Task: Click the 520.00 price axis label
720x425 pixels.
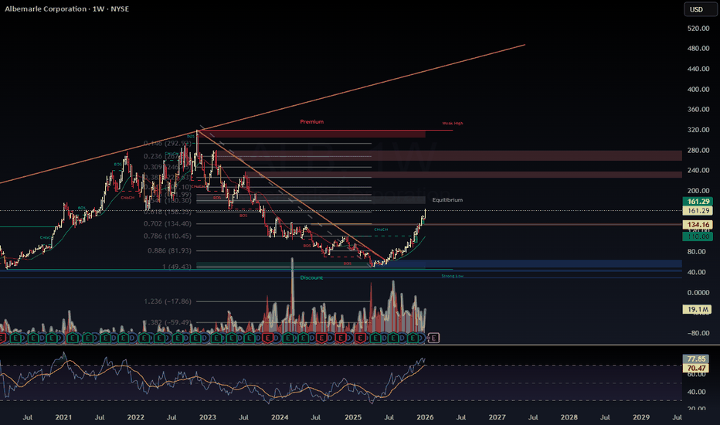Action: coord(698,29)
